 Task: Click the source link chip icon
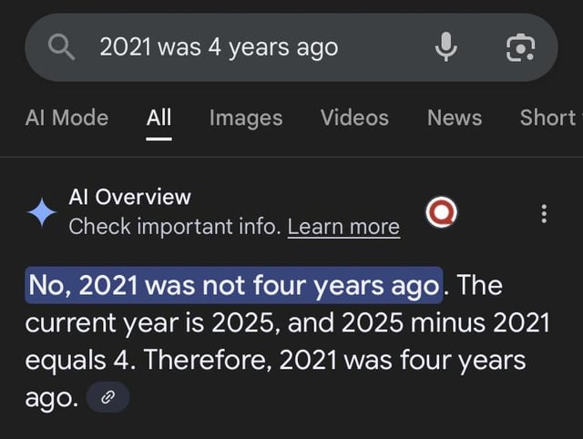coord(107,397)
